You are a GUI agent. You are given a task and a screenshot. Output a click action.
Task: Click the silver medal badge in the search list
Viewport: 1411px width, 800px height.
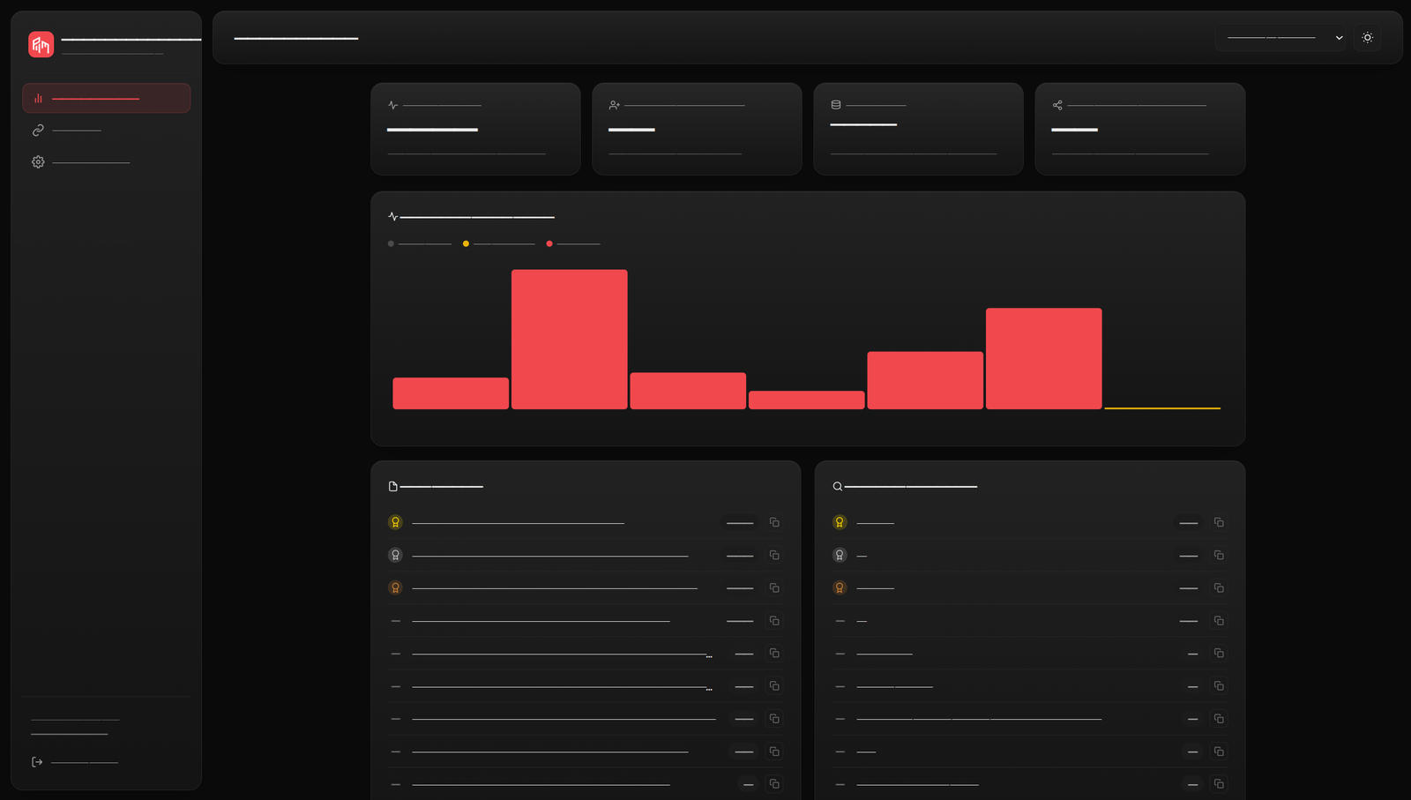pos(840,555)
